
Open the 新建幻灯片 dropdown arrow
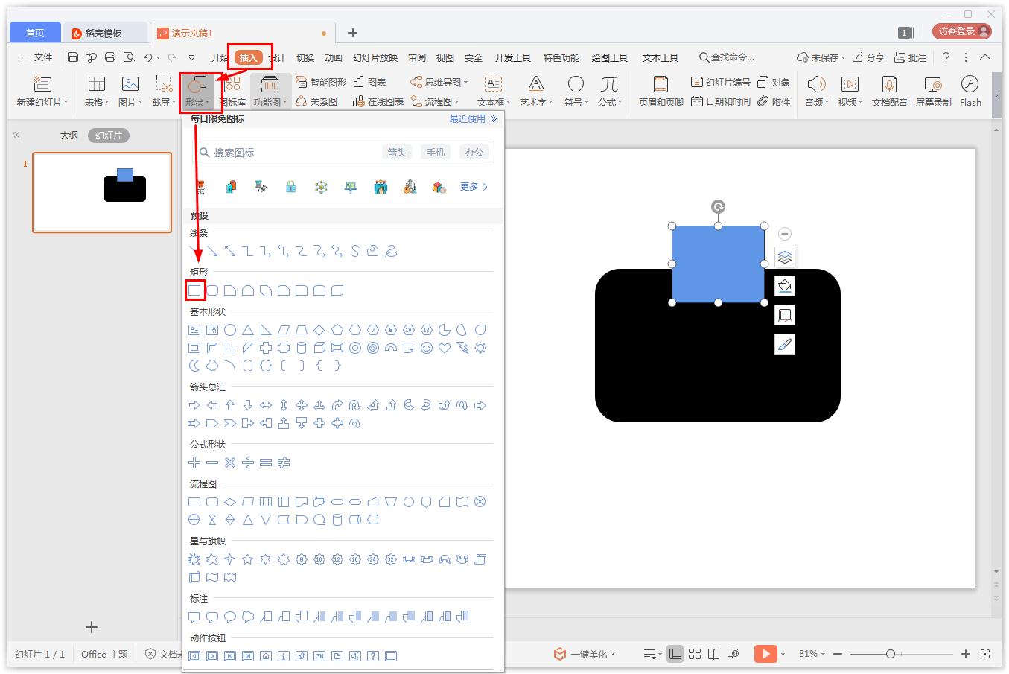66,103
